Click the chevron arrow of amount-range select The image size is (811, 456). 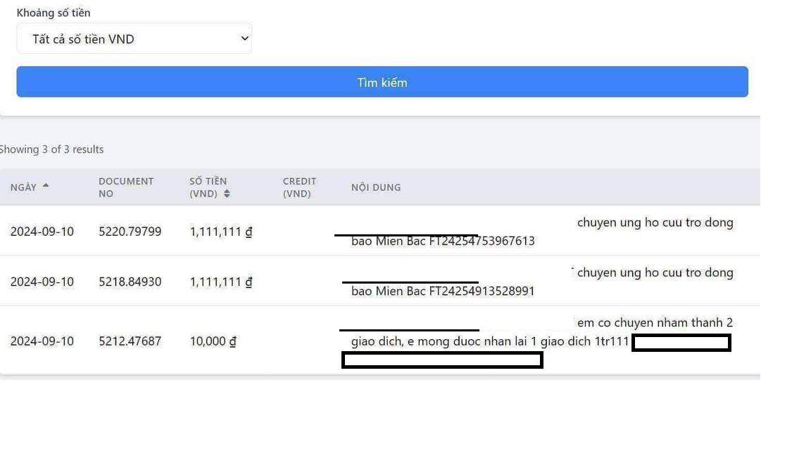pyautogui.click(x=244, y=39)
